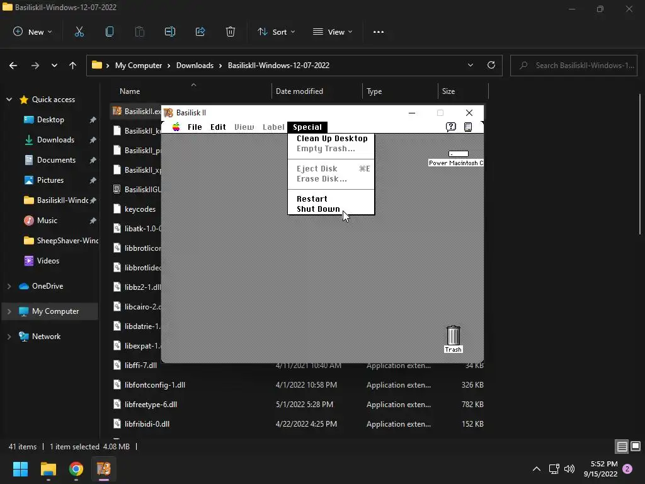645x484 pixels.
Task: Click the Share icon in Explorer toolbar
Action: tap(200, 32)
